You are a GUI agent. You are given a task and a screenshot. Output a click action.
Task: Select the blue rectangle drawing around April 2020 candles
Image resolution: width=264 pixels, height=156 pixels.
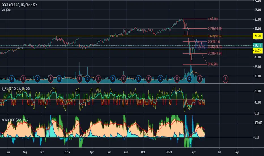tap(201, 44)
